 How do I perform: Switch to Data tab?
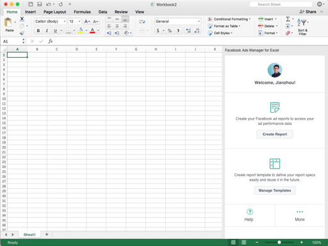[x=102, y=12]
